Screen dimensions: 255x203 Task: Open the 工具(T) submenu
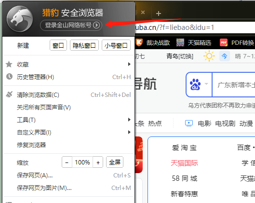tap(68, 120)
